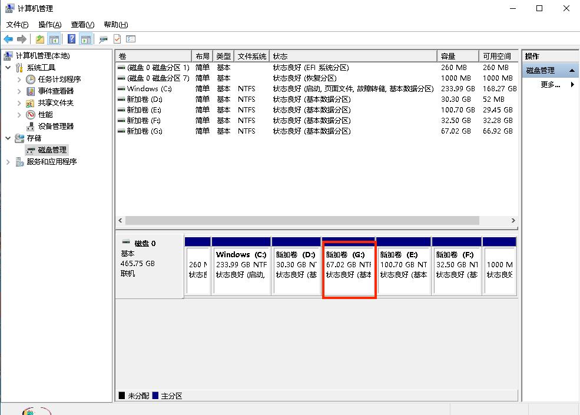Click the yellow folder toolbar icon
The width and height of the screenshot is (580, 415).
40,39
